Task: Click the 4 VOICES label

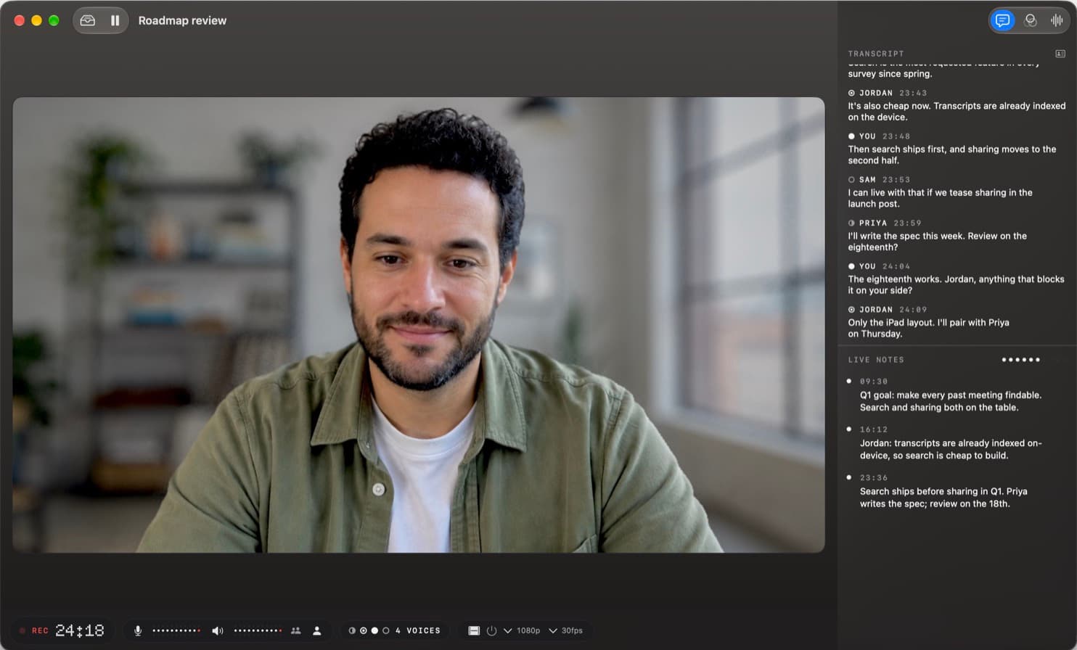Action: (x=418, y=630)
